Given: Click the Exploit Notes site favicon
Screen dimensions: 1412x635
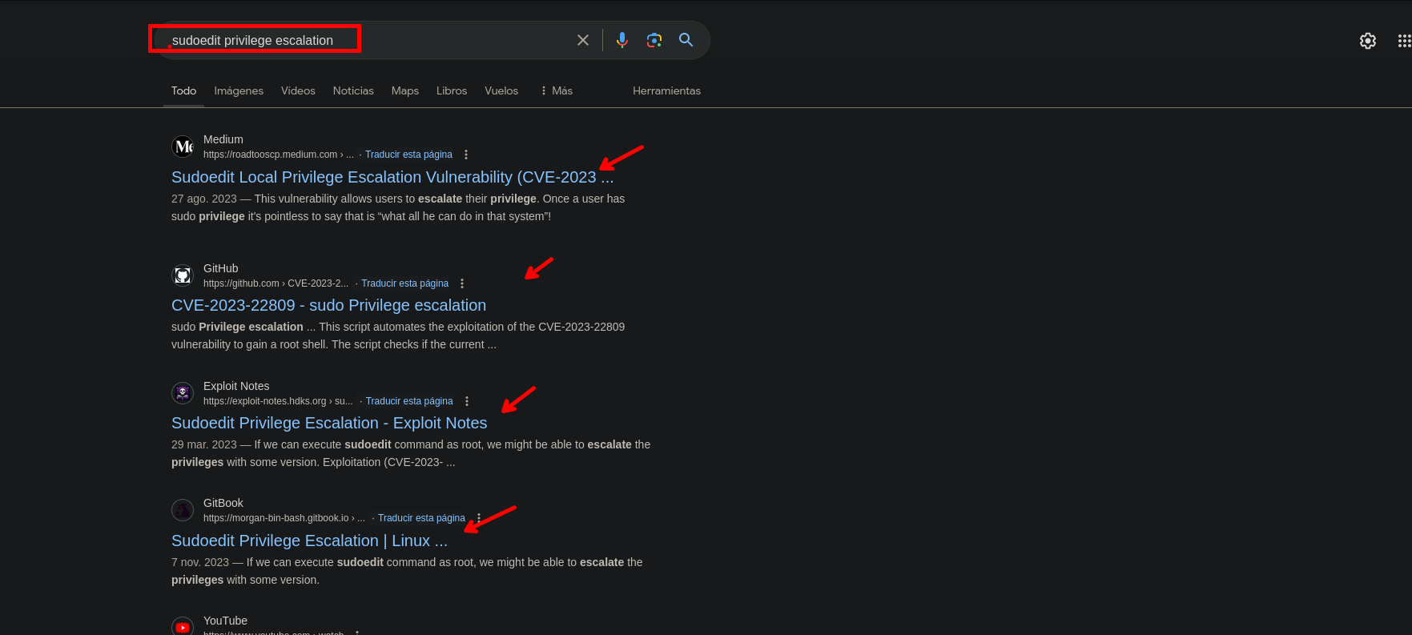Looking at the screenshot, I should 183,393.
